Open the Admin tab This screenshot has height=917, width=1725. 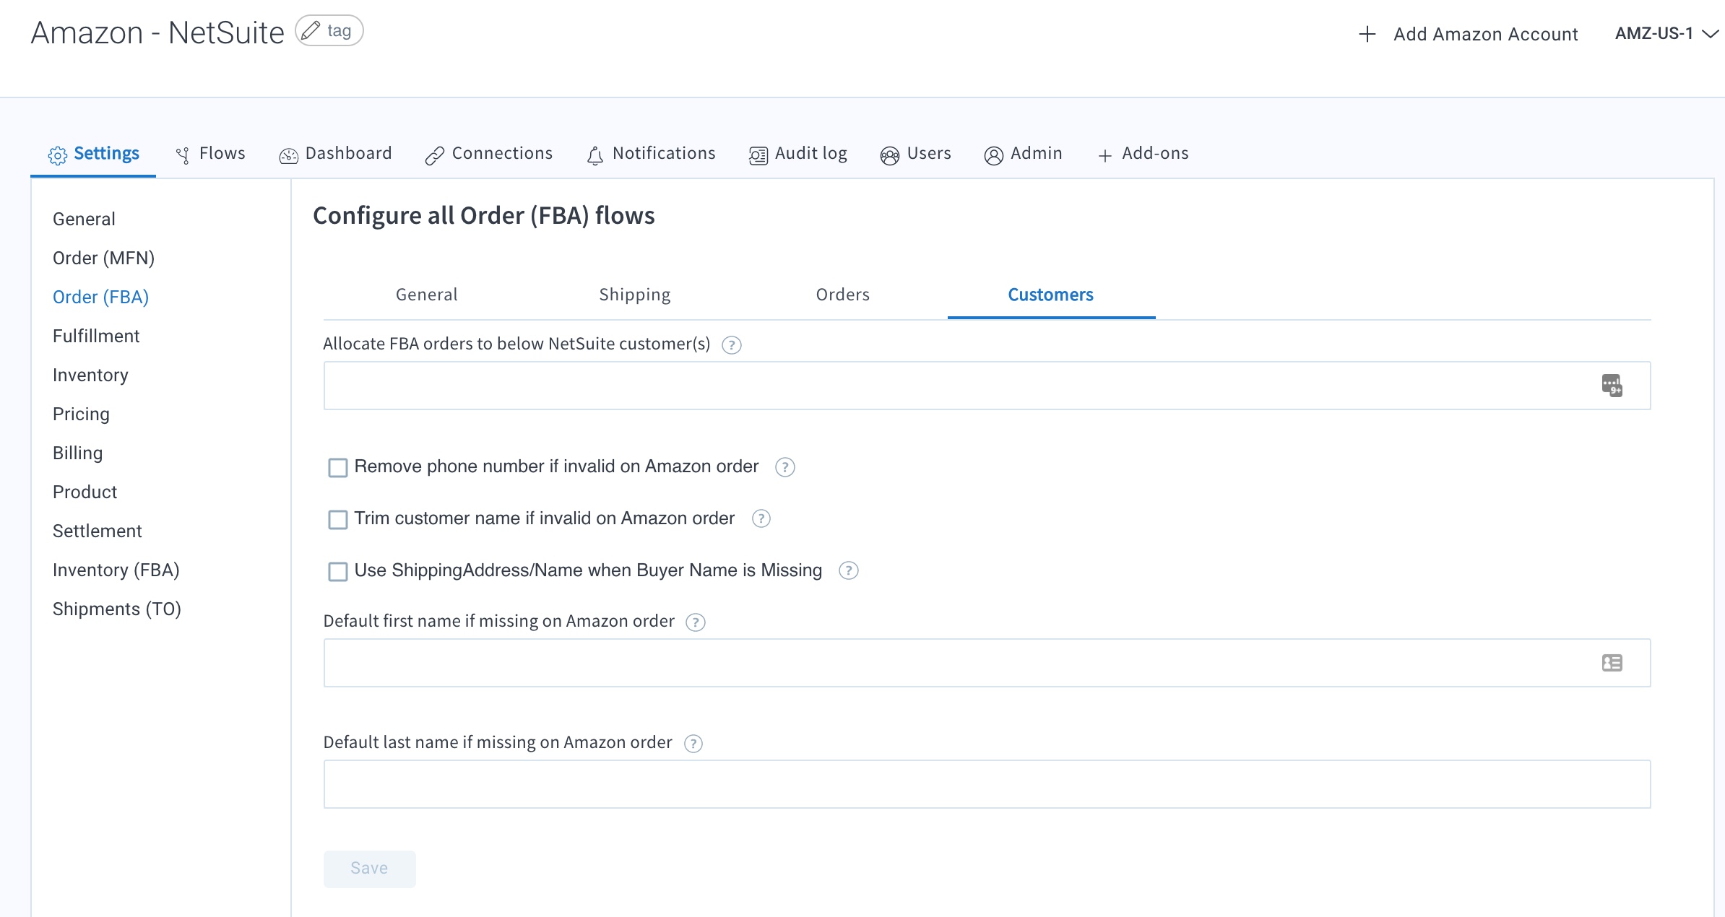click(x=1024, y=154)
